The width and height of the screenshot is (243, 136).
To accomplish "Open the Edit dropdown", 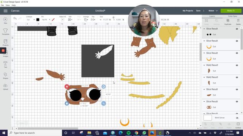I will (70, 20).
